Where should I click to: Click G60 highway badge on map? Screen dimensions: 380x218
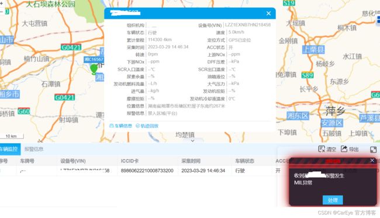[x=24, y=111]
